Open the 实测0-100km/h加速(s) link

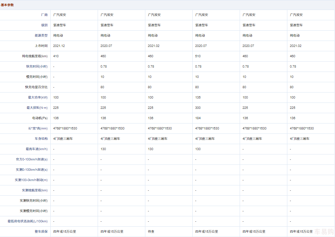click(32, 169)
